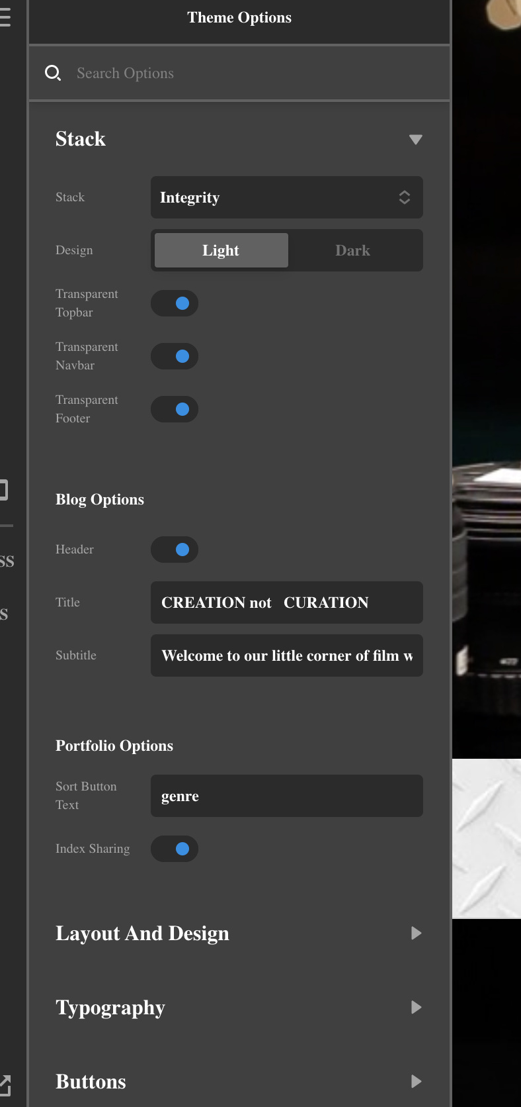Click the magnifying glass search icon
The width and height of the screenshot is (521, 1107).
[x=53, y=73]
